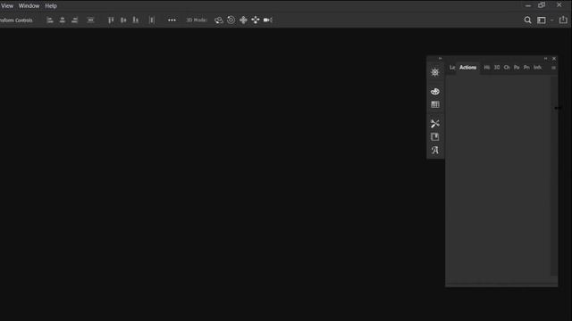Image resolution: width=572 pixels, height=321 pixels.
Task: Open the Window menu
Action: click(29, 6)
